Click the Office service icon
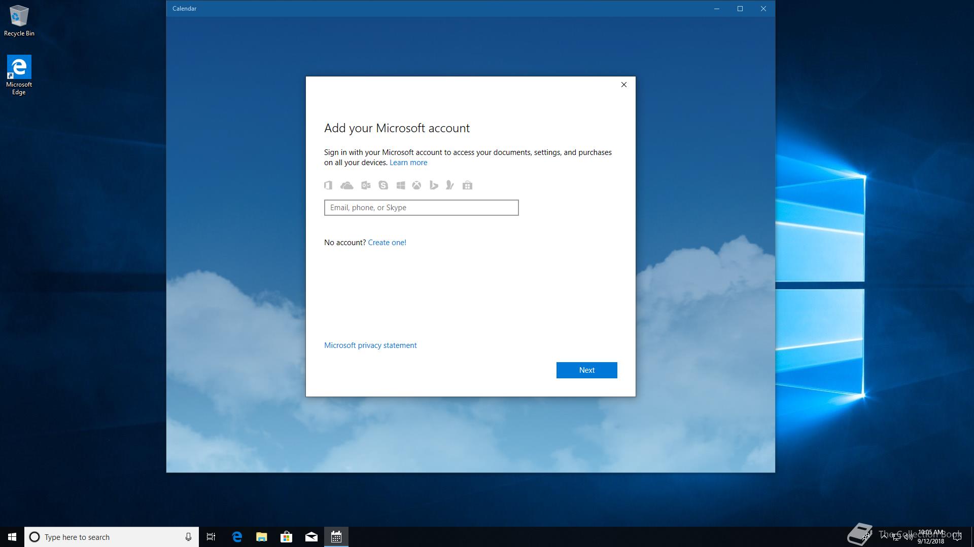This screenshot has width=974, height=547. 328,185
